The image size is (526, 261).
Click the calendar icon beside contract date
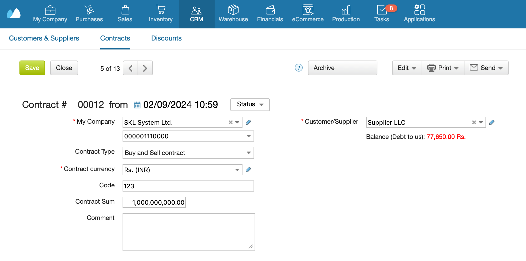click(x=137, y=105)
